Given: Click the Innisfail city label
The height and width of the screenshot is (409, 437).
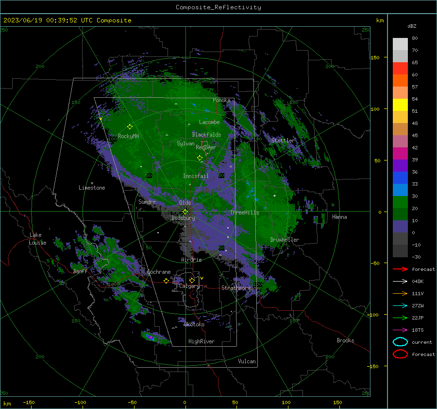Looking at the screenshot, I should 196,176.
